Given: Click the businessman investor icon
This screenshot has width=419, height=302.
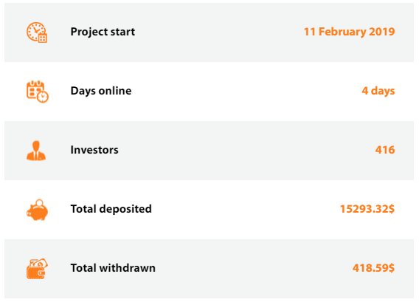Looking at the screenshot, I should pos(36,151).
